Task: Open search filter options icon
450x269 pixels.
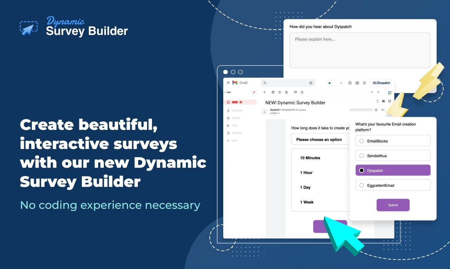Action: [311, 83]
